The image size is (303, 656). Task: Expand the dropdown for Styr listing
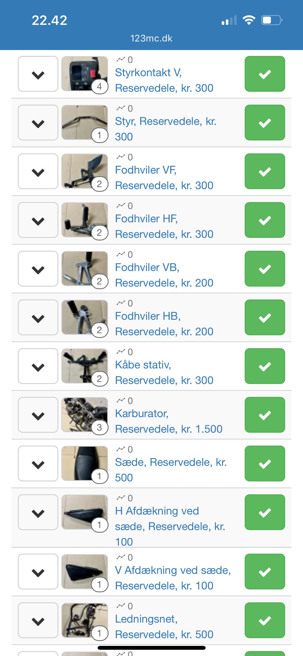[x=38, y=123]
